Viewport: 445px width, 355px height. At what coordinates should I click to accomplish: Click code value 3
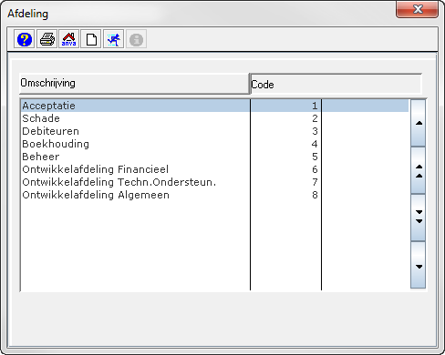[315, 131]
